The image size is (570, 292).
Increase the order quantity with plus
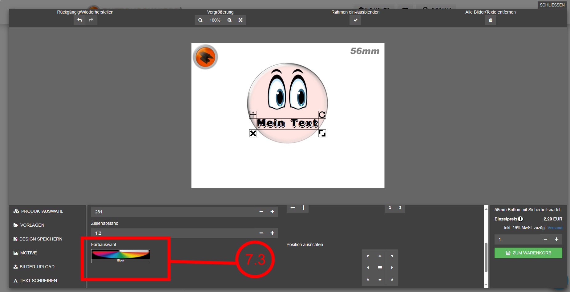coord(556,239)
